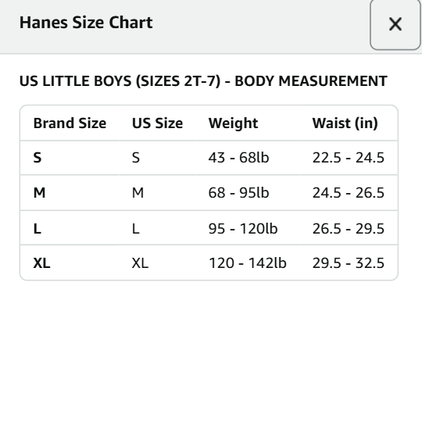Select the US Little Boys body measurement heading
The image size is (422, 425).
click(203, 81)
